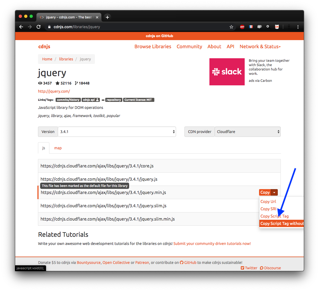Viewport: 319px width, 291px height.
Task: Switch to the map tab
Action: click(x=58, y=148)
